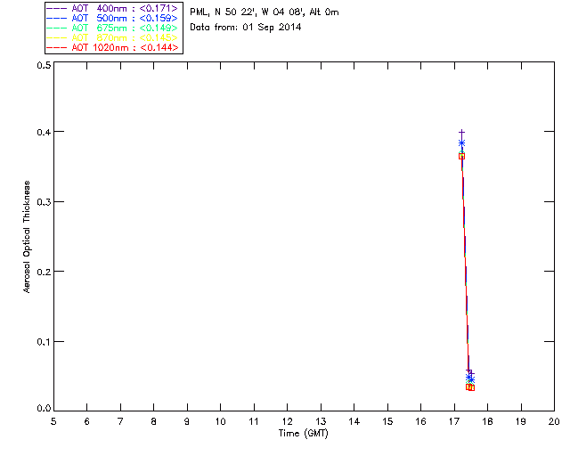Click the x-axis tick label 5

pyautogui.click(x=53, y=421)
